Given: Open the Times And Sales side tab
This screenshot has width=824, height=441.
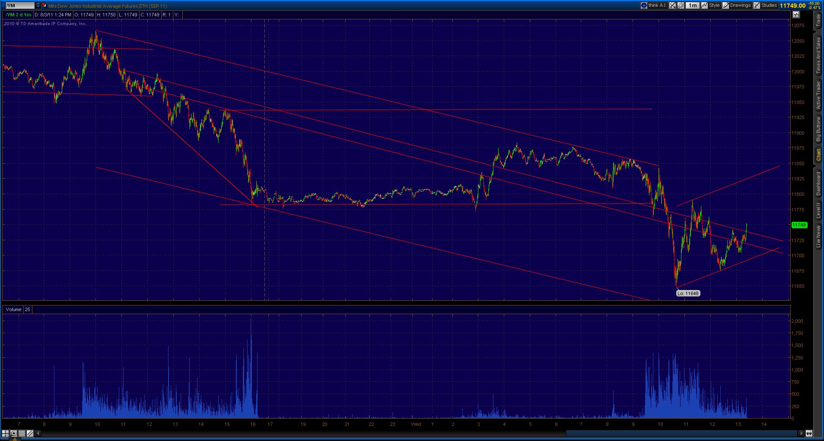Looking at the screenshot, I should tap(818, 55).
